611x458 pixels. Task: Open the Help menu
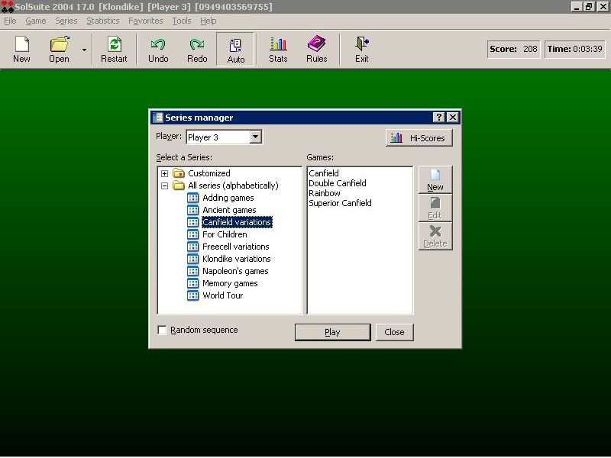(x=208, y=21)
